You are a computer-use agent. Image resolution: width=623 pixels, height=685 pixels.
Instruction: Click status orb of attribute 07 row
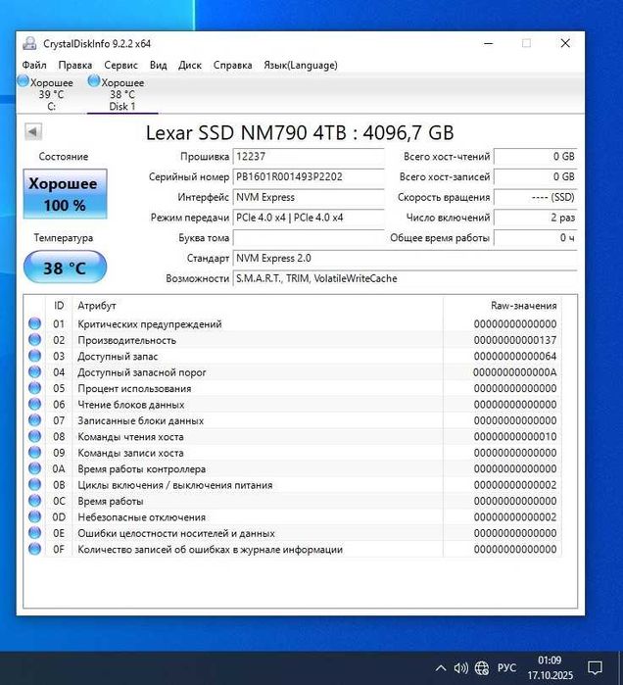click(34, 420)
